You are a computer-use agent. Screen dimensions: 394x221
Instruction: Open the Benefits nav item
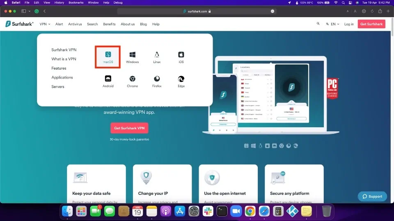tap(109, 24)
